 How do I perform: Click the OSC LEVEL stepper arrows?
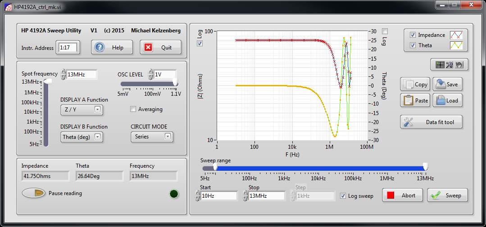point(150,74)
